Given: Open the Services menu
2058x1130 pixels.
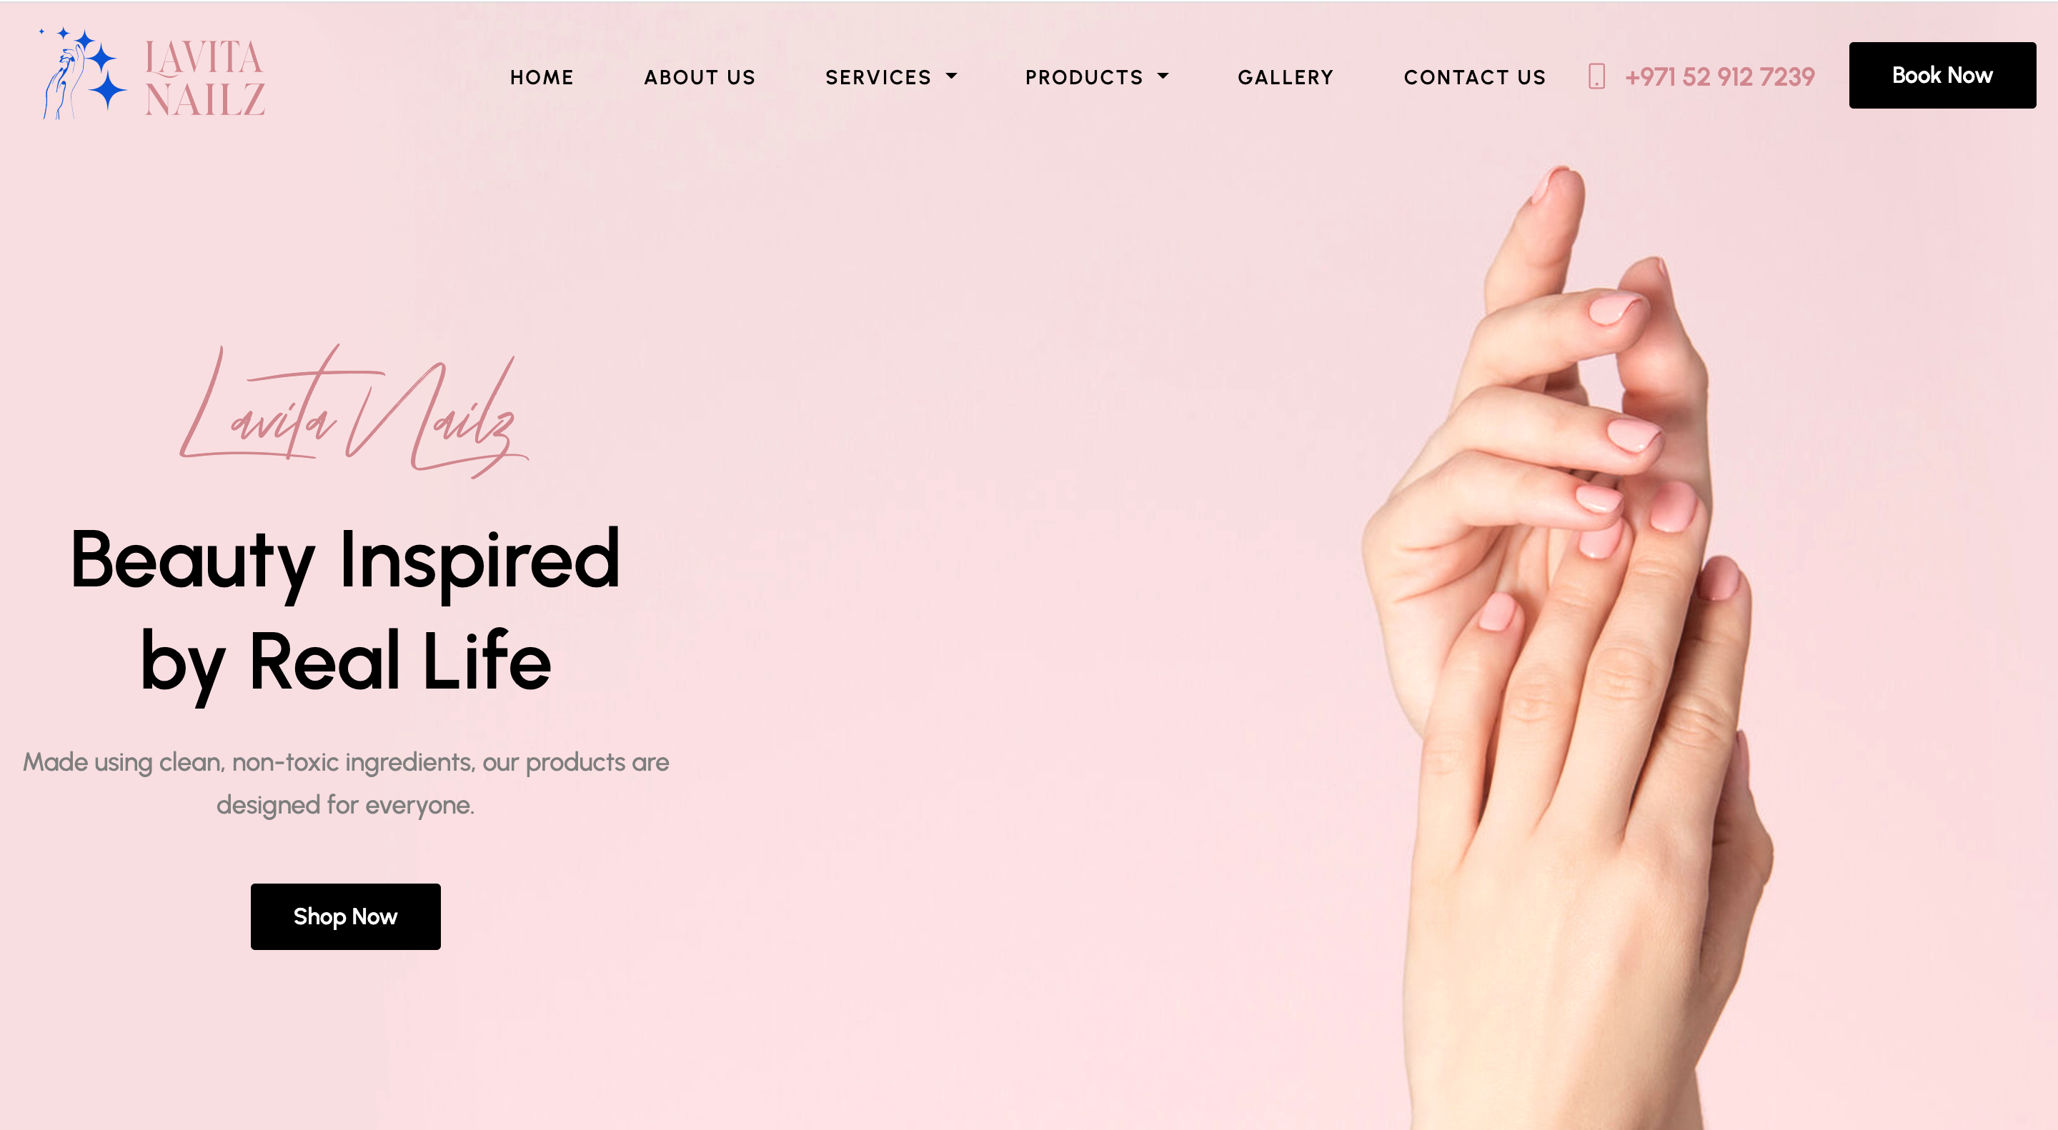Looking at the screenshot, I should [x=879, y=77].
